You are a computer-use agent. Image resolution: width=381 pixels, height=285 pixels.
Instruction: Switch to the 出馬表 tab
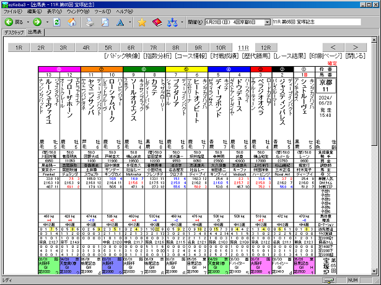click(x=35, y=32)
